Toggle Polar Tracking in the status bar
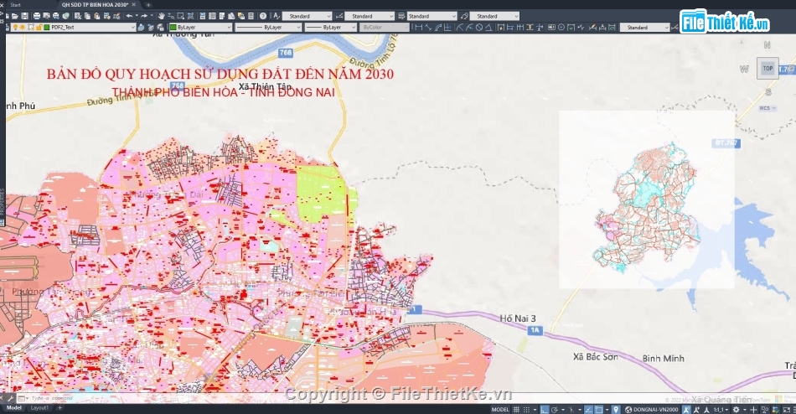 click(555, 410)
